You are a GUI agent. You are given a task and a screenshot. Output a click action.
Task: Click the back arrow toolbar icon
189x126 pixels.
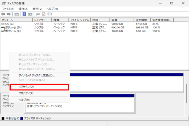[x=3, y=14]
